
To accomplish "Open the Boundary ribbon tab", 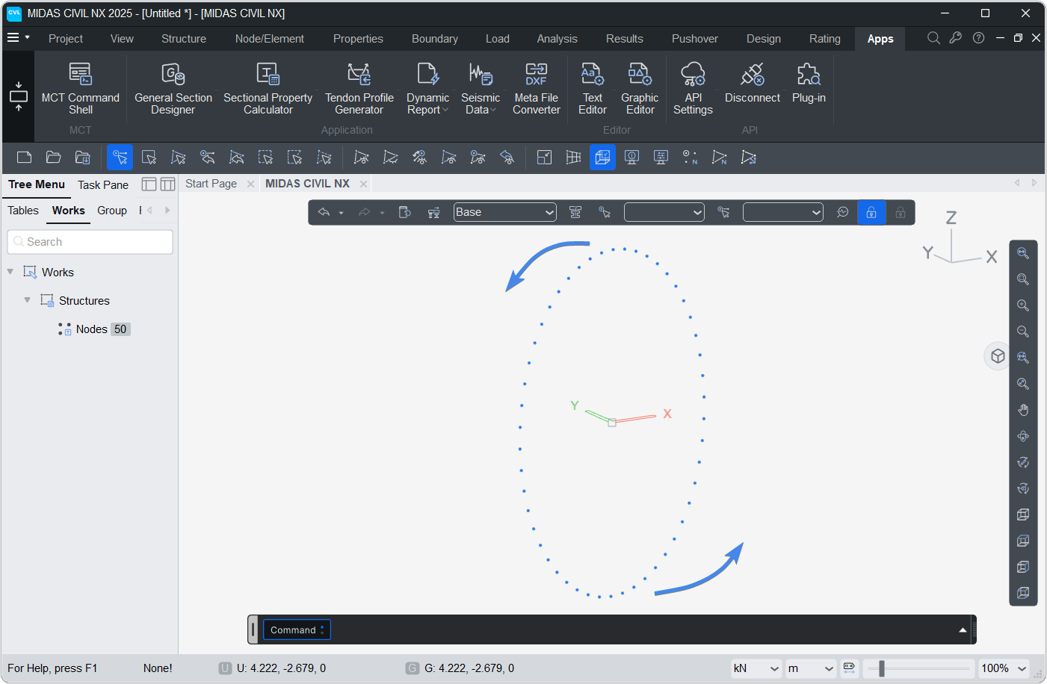I will click(435, 39).
